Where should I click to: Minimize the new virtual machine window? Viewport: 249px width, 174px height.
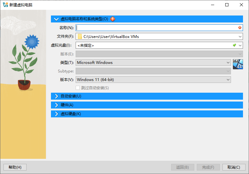[213, 5]
